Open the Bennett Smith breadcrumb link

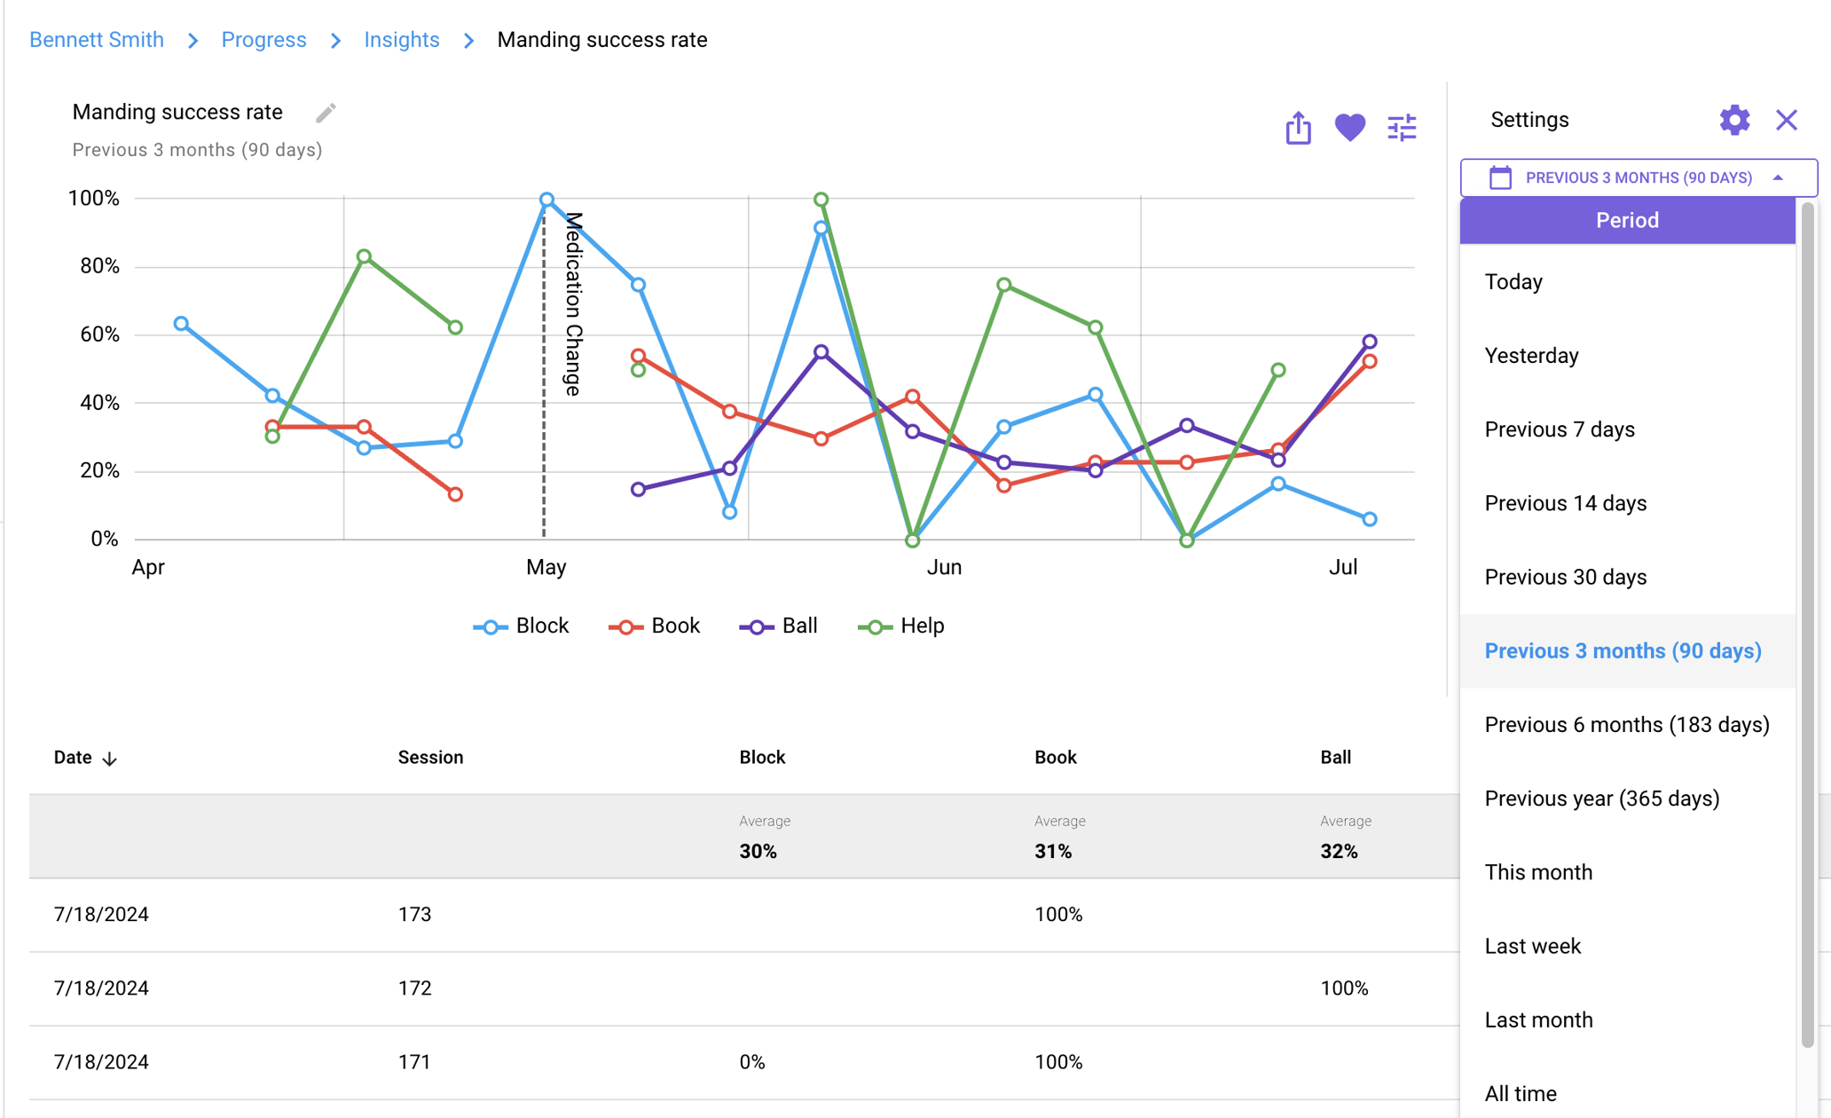97,40
